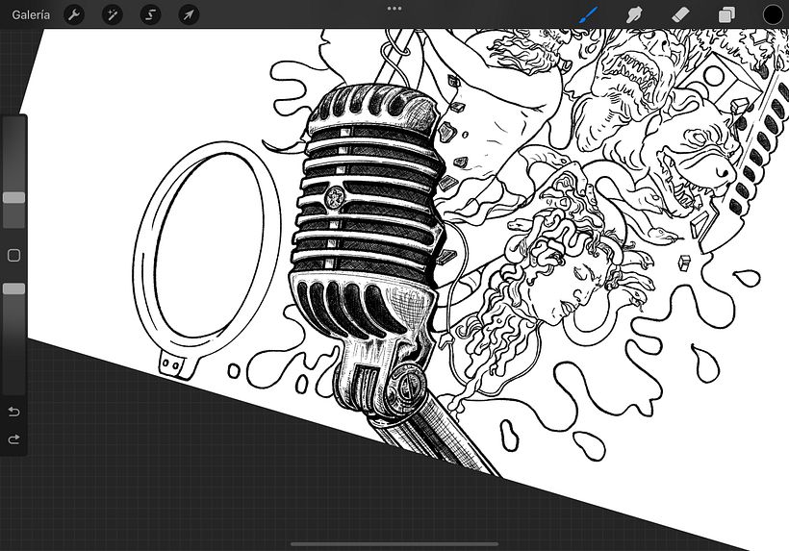Open the black active color picker
789x551 pixels.
pyautogui.click(x=773, y=15)
